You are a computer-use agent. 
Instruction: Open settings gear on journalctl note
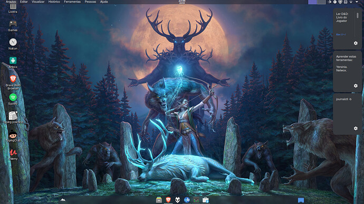356,128
